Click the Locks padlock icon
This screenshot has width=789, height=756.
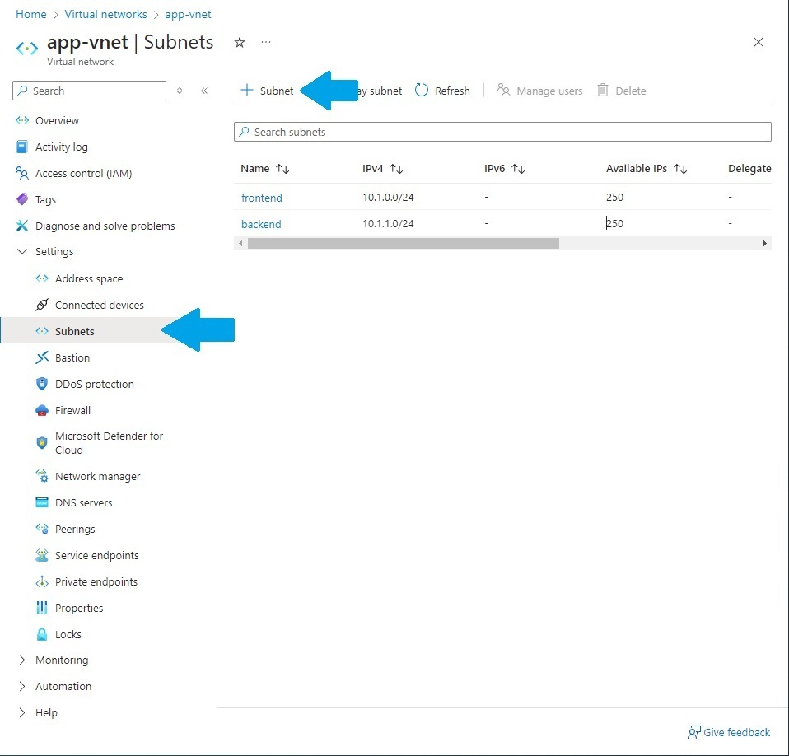click(42, 634)
